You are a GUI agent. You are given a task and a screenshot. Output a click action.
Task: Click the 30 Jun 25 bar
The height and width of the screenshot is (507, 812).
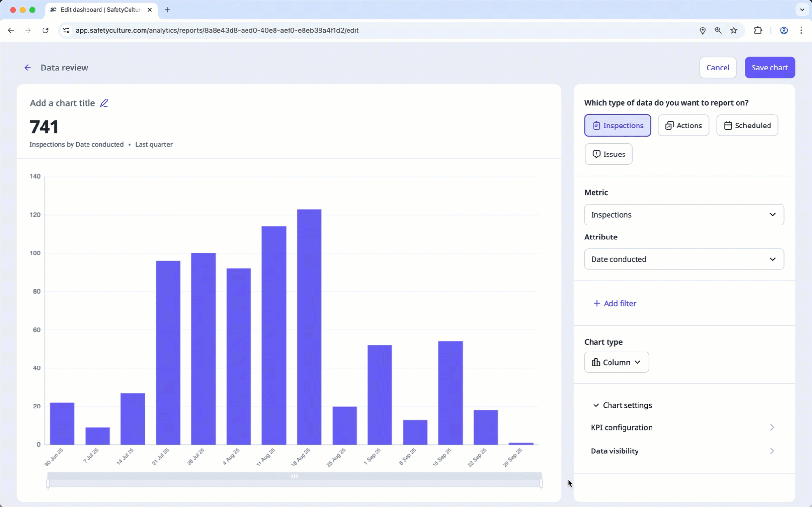62,423
